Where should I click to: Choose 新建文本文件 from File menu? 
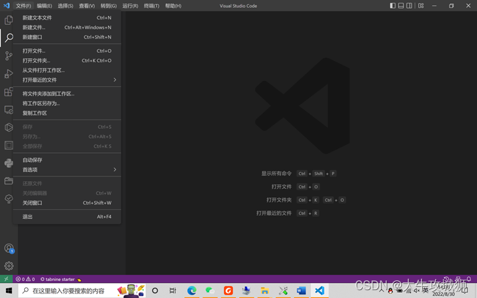click(67, 18)
